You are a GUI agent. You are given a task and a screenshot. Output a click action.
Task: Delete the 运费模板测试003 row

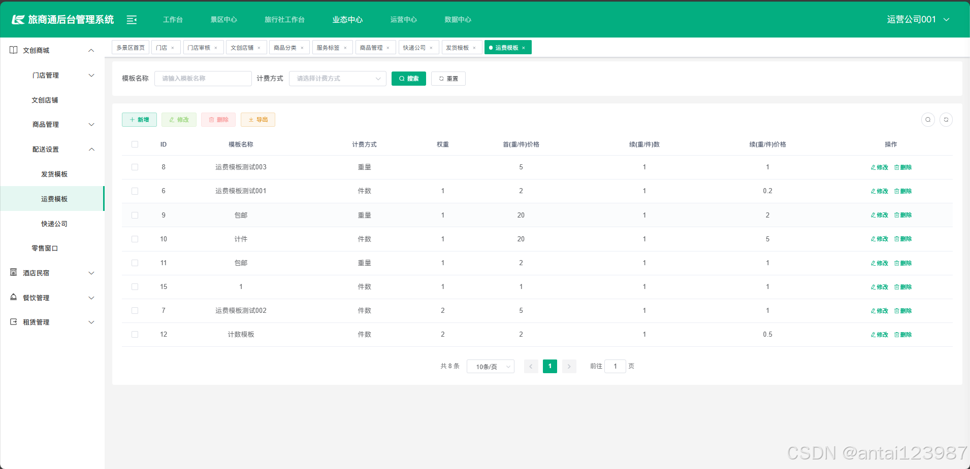click(903, 167)
